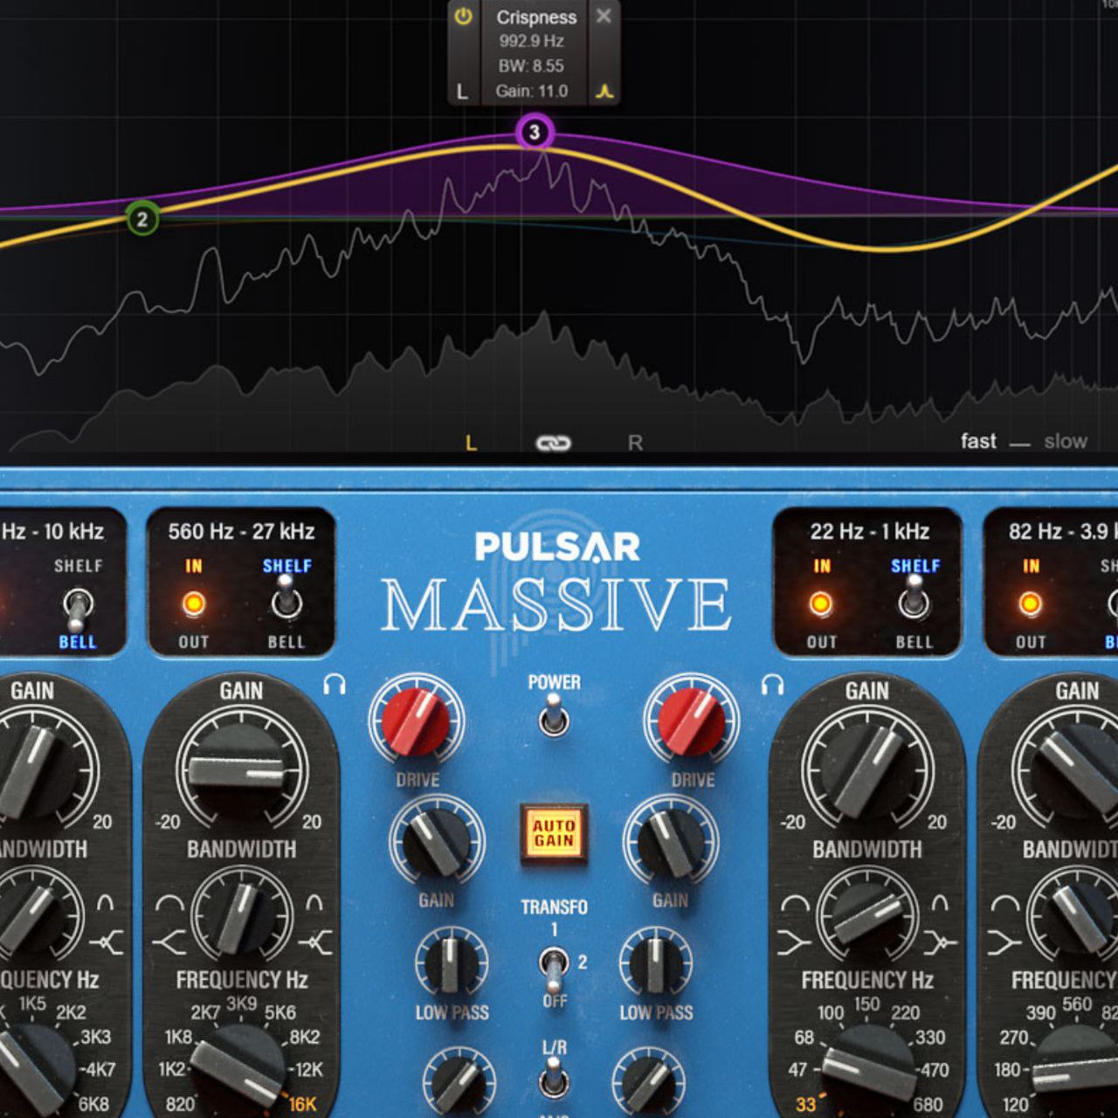The width and height of the screenshot is (1118, 1118).
Task: Click the 560 Hz - 27 kHz range display
Action: 241,531
